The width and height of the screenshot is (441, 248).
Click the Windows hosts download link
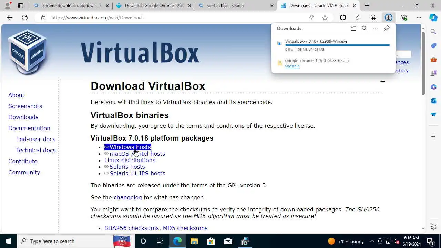127,147
